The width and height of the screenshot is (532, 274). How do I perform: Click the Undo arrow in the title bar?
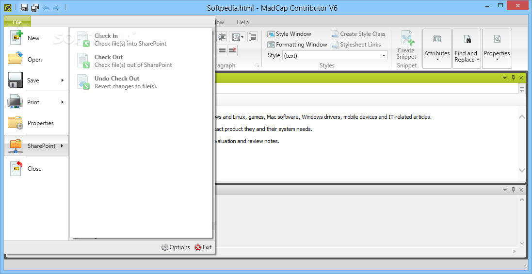pos(46,7)
